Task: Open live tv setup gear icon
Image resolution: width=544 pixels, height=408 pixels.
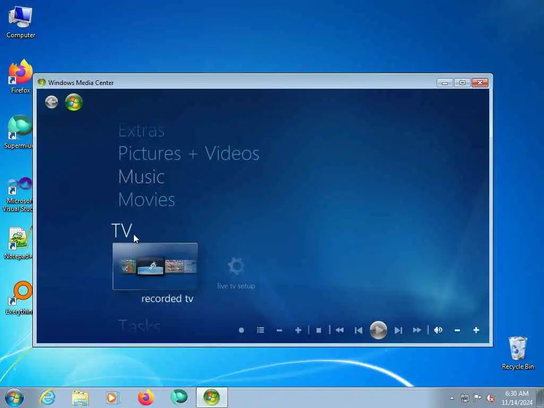Action: [236, 266]
